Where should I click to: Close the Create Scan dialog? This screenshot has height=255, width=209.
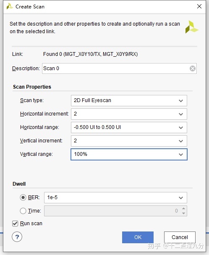coord(199,6)
